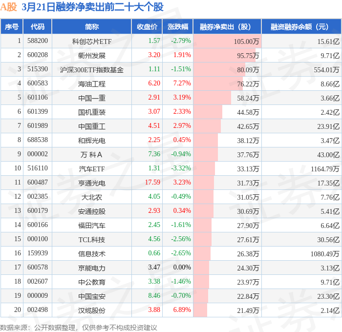Click the 1080.49万 balance value
342x332 pixels.
325,254
